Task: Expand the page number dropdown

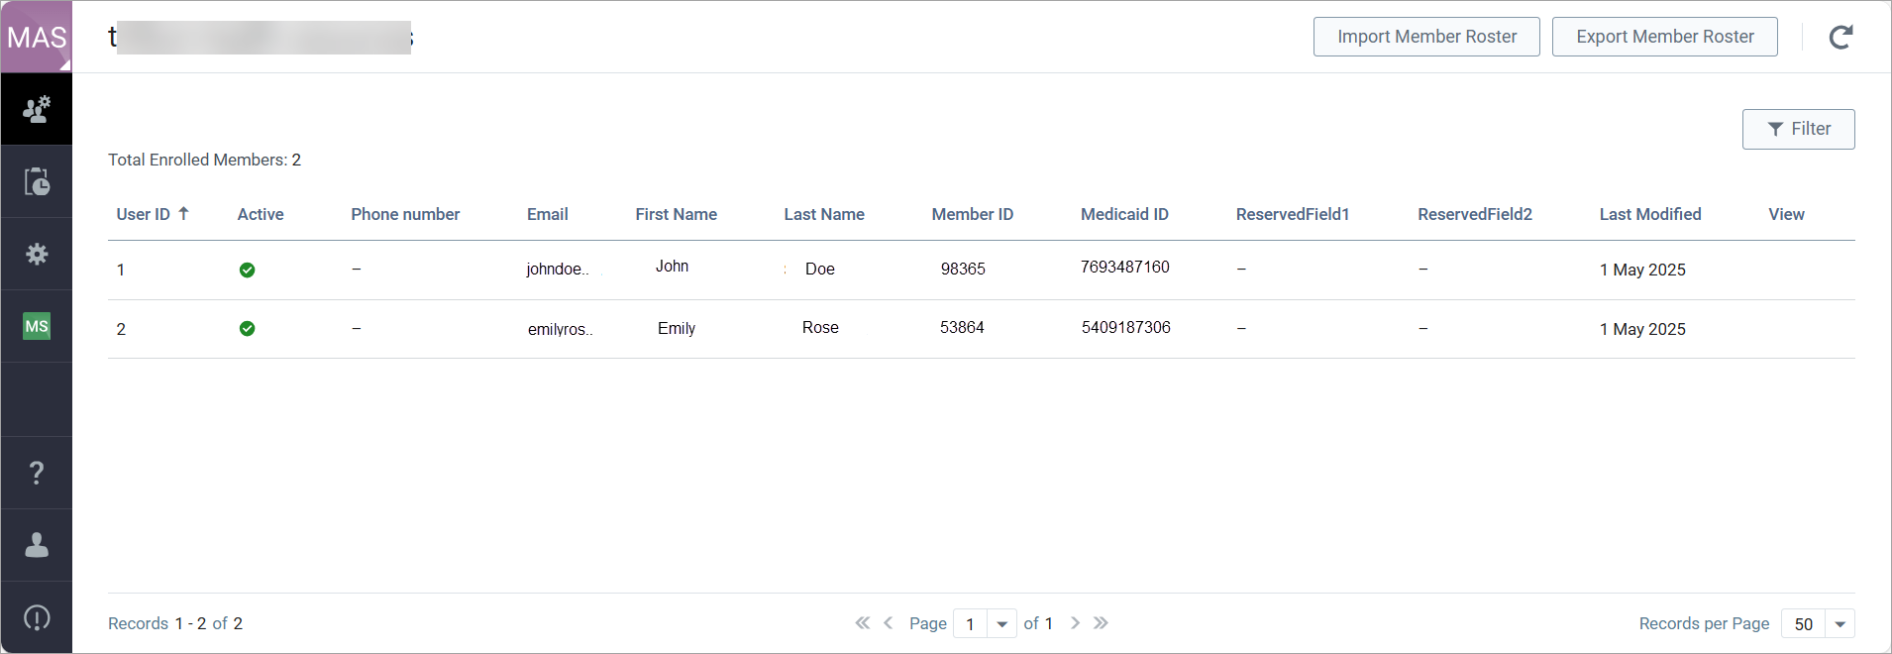Action: click(1001, 623)
